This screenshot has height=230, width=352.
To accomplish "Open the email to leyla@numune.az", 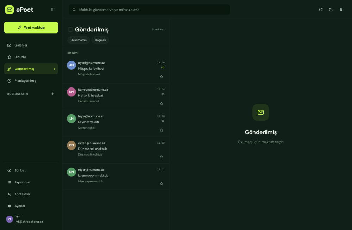I will pyautogui.click(x=116, y=123).
